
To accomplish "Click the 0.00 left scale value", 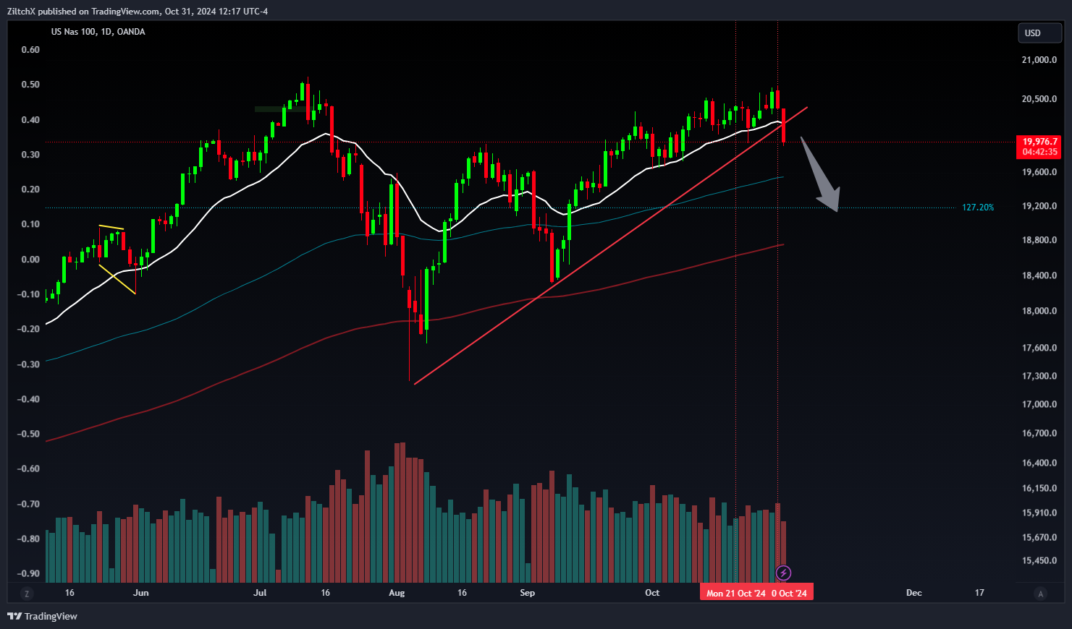I will click(x=30, y=259).
